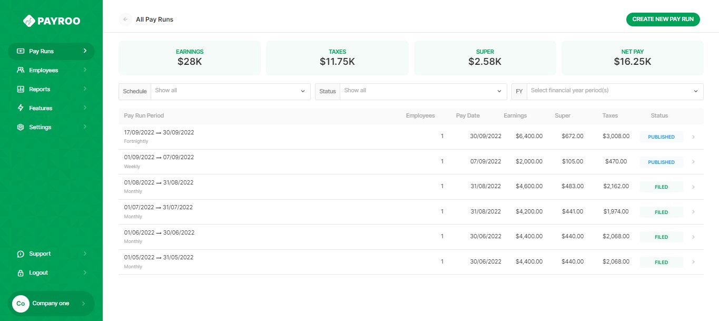Click the Create New Pay Run button
This screenshot has width=719, height=321.
(662, 19)
